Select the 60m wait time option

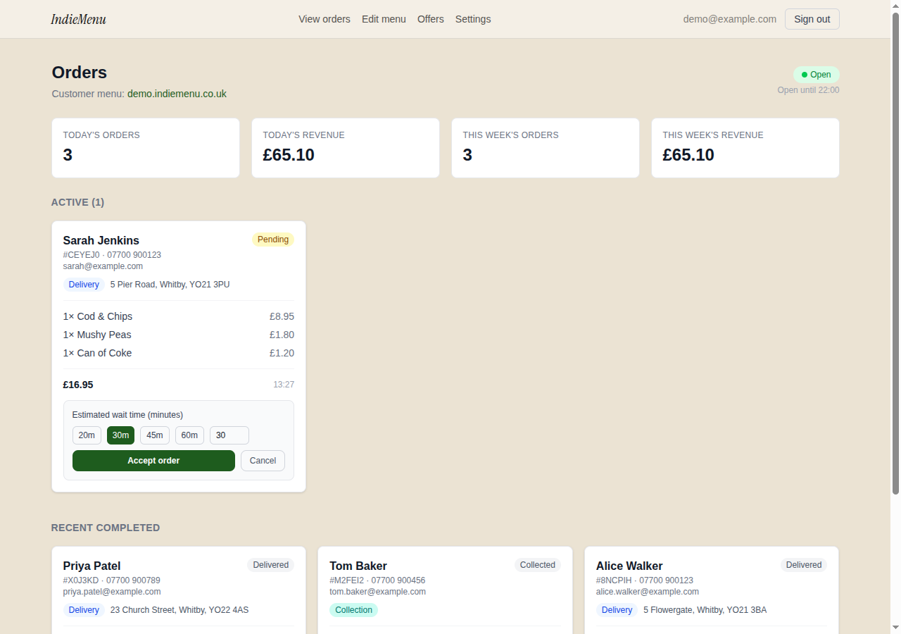pos(189,435)
